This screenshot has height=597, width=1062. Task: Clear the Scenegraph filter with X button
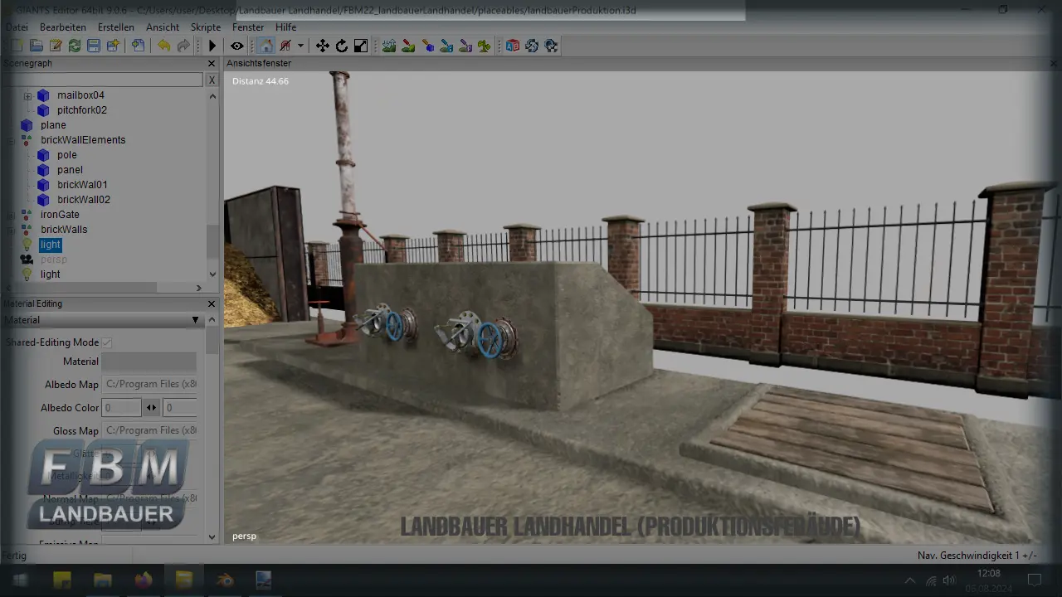[x=212, y=80]
